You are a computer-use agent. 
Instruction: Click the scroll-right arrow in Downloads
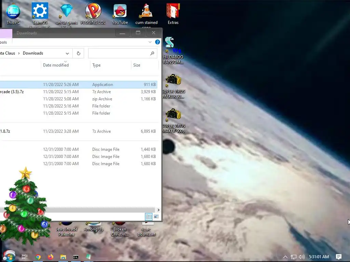coord(158,210)
